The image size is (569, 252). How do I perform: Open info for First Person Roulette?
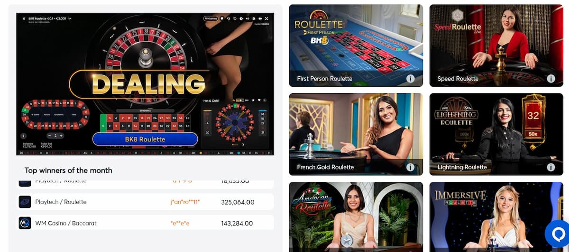click(x=410, y=79)
